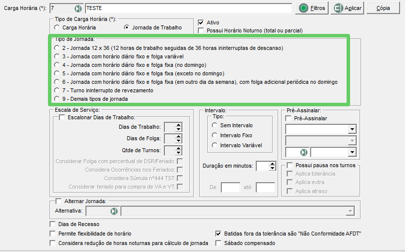Enable Escalonar Dias de Trabalho checkbox
405x252 pixels.
tap(62, 117)
